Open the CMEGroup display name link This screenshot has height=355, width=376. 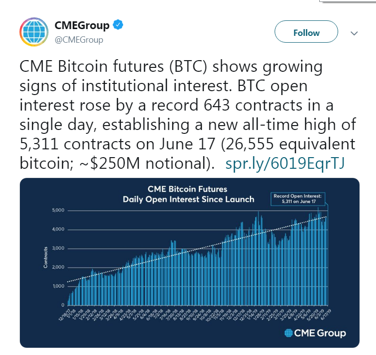coord(82,25)
